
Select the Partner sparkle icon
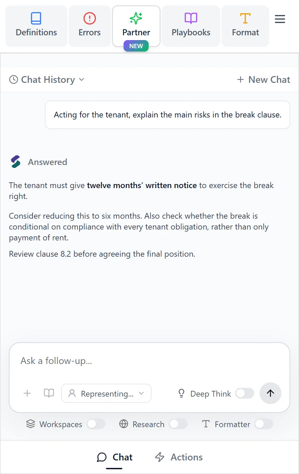[136, 18]
